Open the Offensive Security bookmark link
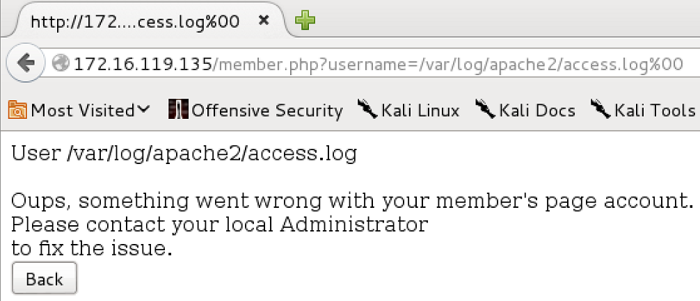 [x=267, y=110]
